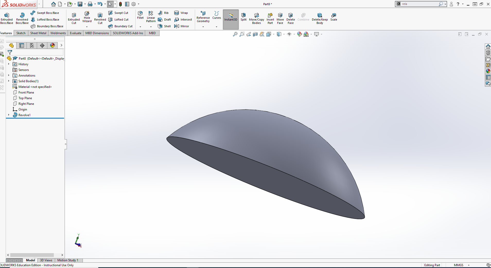Open Motion Study 1 tab

pyautogui.click(x=68, y=260)
